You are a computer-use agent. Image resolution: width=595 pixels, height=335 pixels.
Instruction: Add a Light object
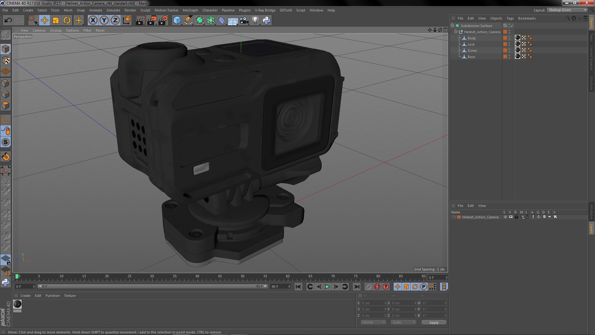[x=255, y=20]
